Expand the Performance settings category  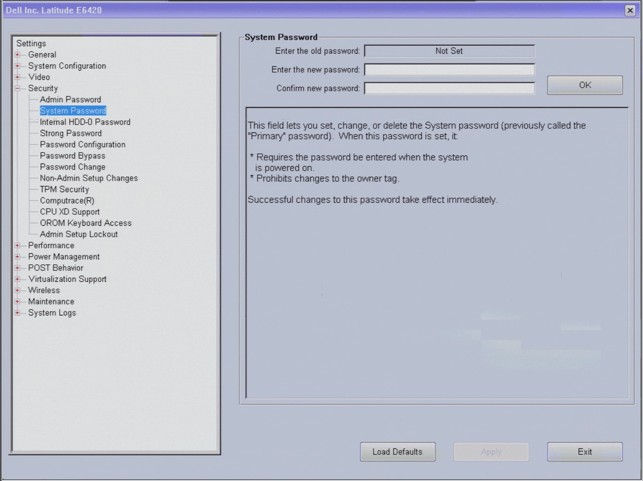pyautogui.click(x=19, y=245)
